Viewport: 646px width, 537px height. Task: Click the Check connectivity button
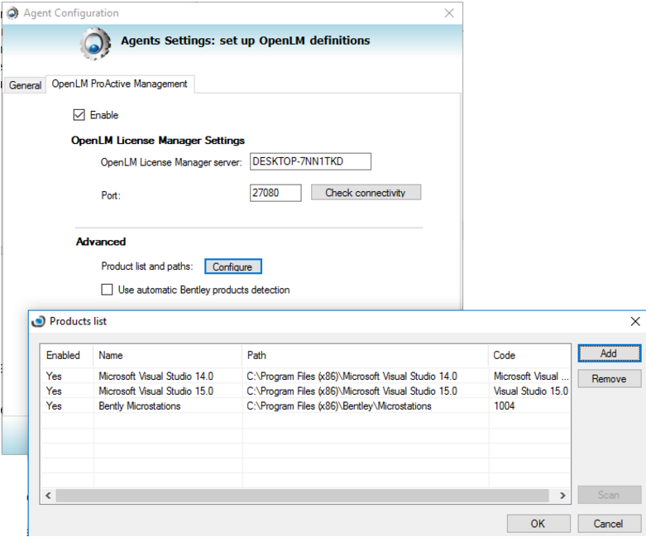pos(366,193)
